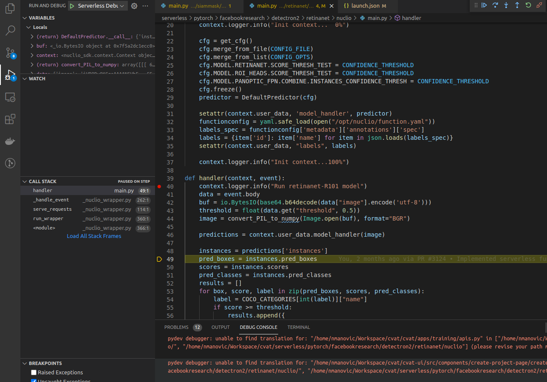Screen dimensions: 547x382
Task: Open the Run and Debug sidebar view
Action: [10, 75]
